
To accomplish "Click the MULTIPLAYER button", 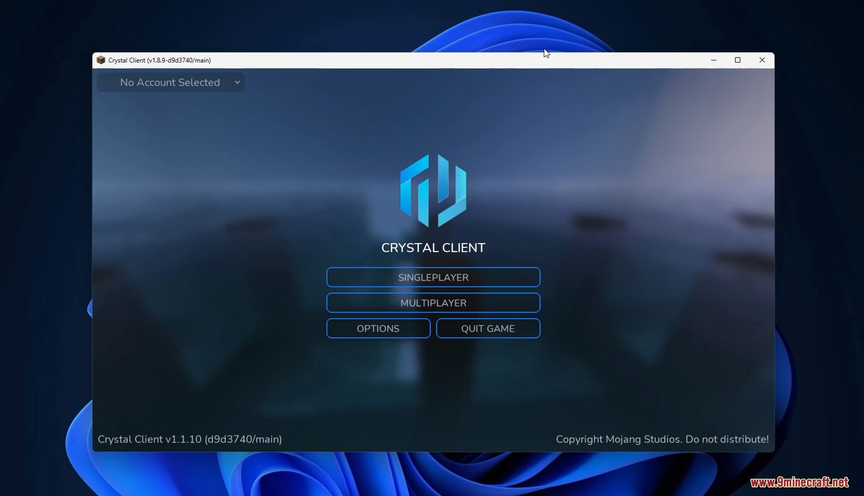I will pyautogui.click(x=433, y=303).
